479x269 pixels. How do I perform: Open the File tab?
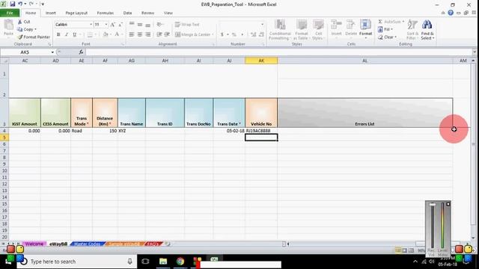click(10, 13)
